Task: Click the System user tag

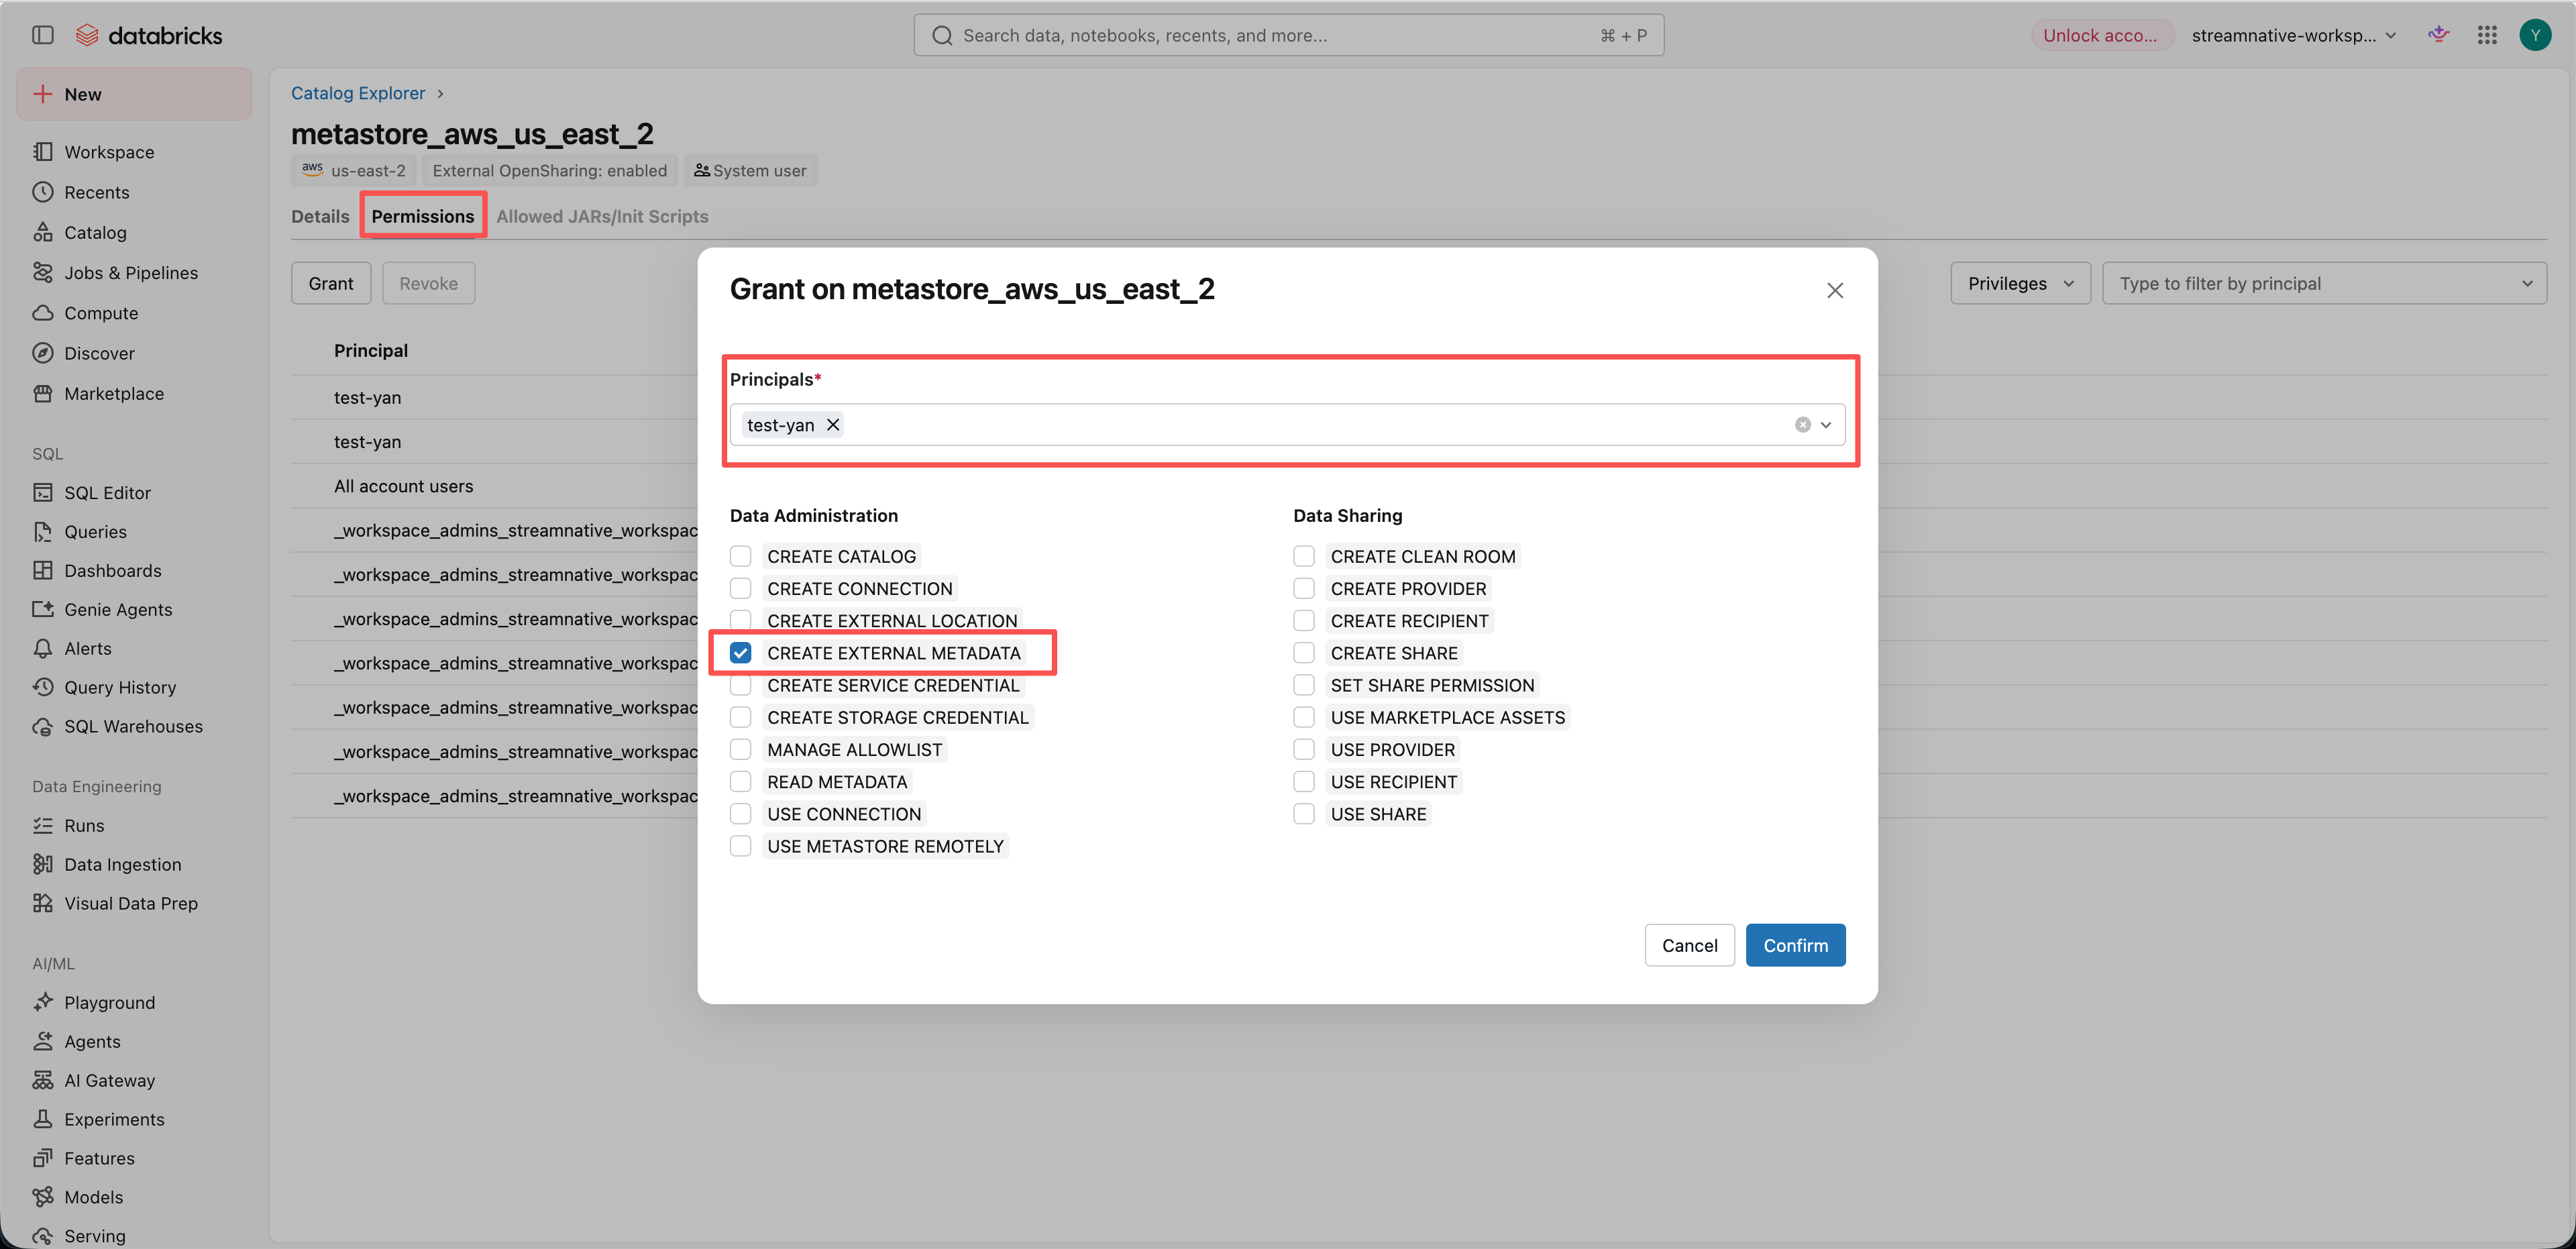Action: (750, 170)
